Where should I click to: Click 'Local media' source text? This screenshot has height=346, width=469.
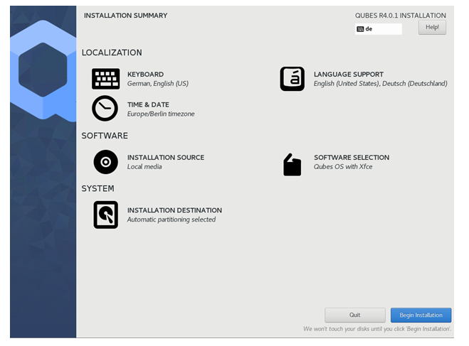(144, 166)
